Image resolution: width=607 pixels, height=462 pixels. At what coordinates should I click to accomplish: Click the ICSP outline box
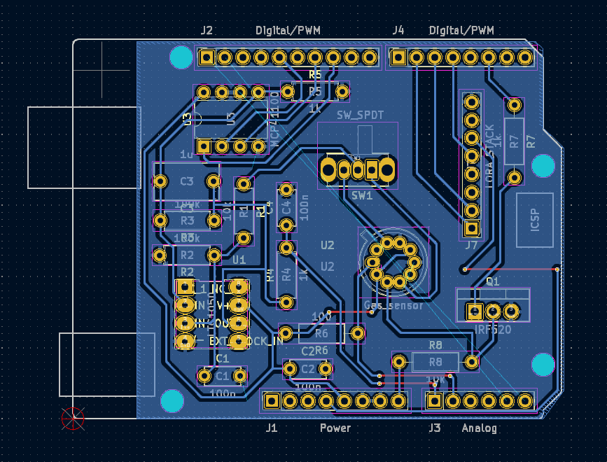[535, 220]
